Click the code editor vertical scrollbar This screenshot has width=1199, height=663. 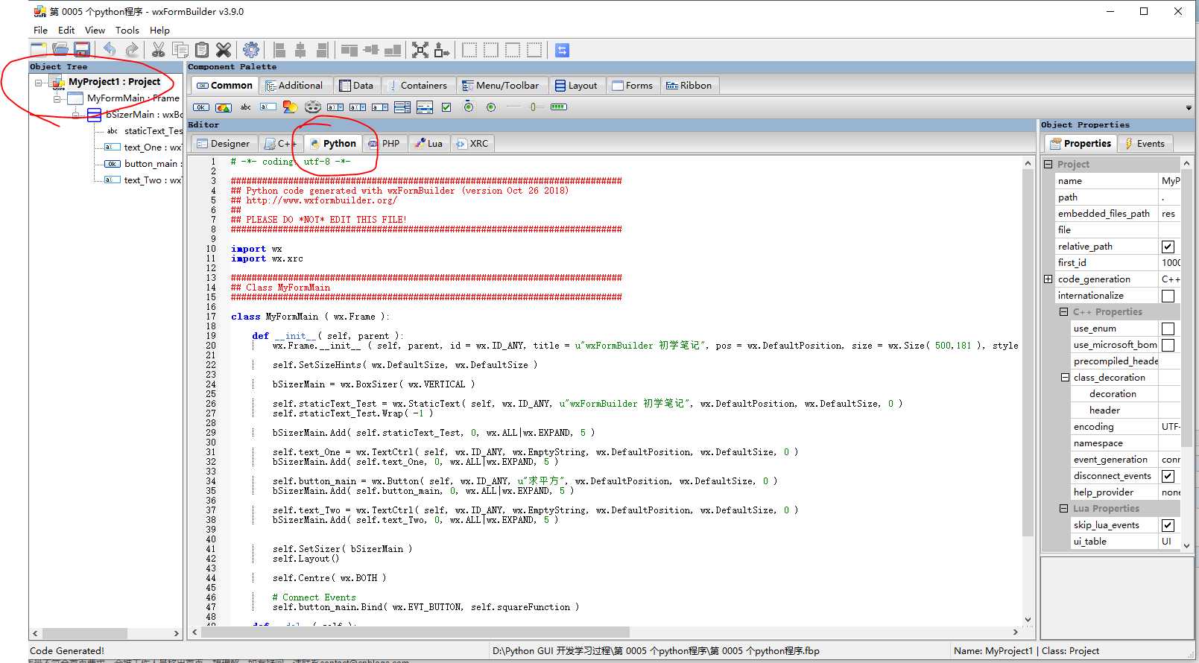[x=1028, y=391]
